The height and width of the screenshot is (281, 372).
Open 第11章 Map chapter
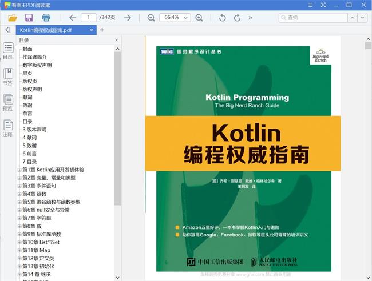(x=36, y=250)
